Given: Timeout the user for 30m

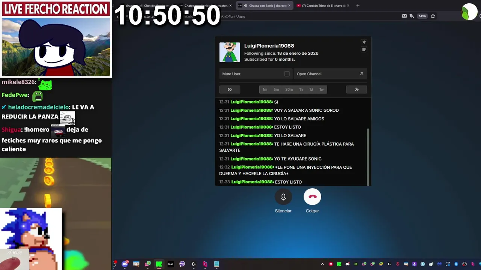Looking at the screenshot, I should (x=289, y=89).
